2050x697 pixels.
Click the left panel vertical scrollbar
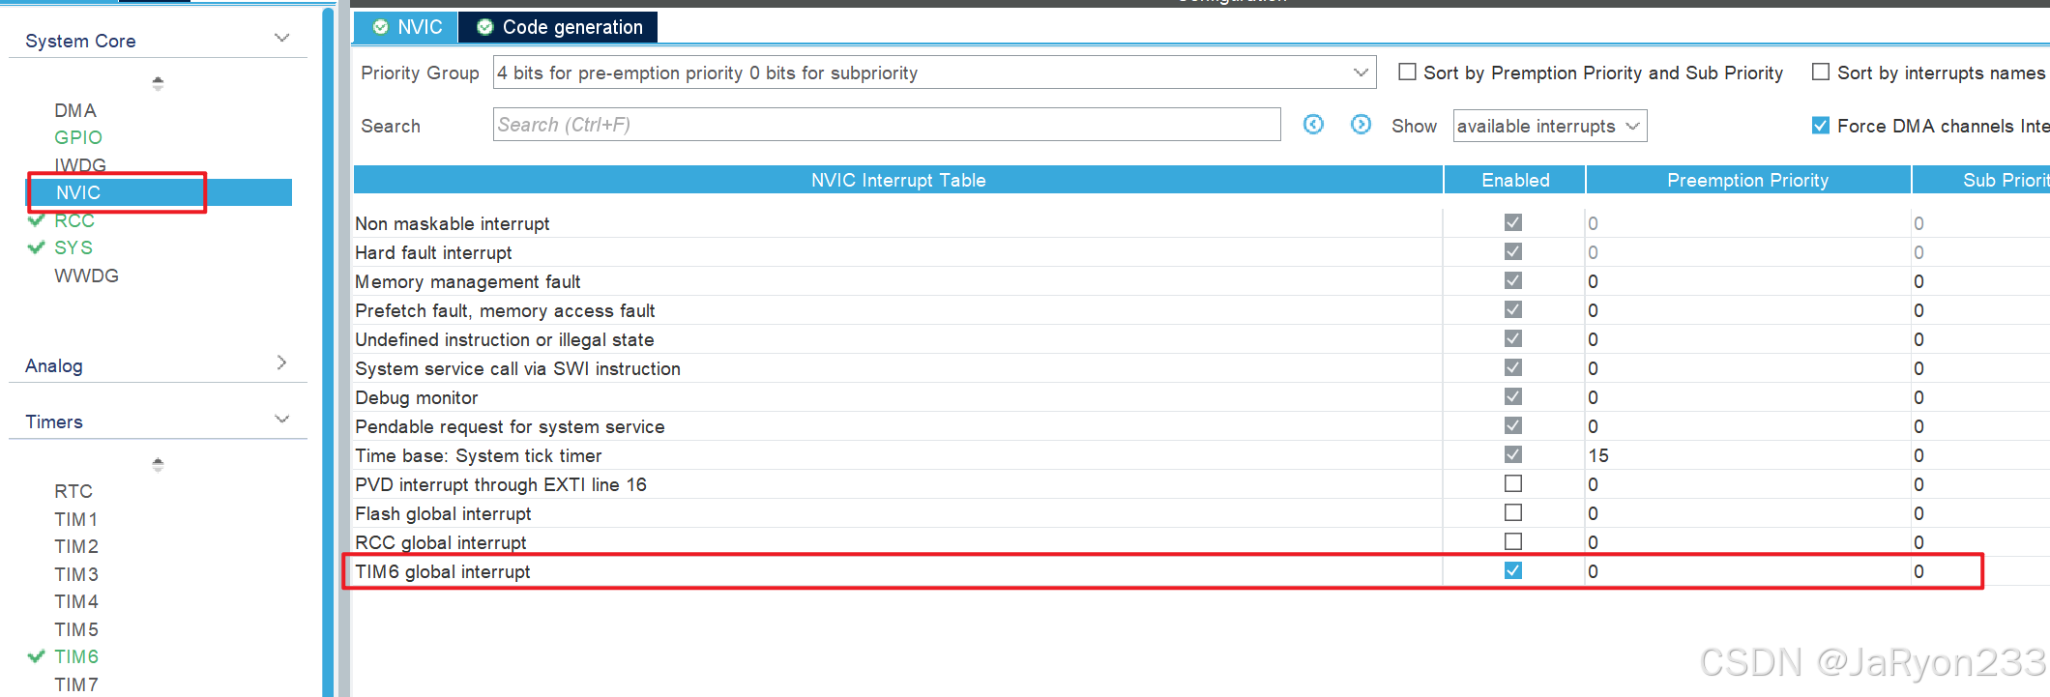click(328, 352)
